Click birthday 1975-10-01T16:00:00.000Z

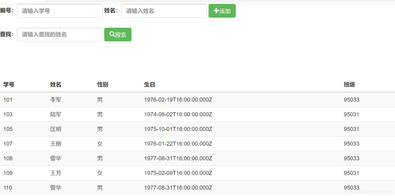pyautogui.click(x=178, y=129)
